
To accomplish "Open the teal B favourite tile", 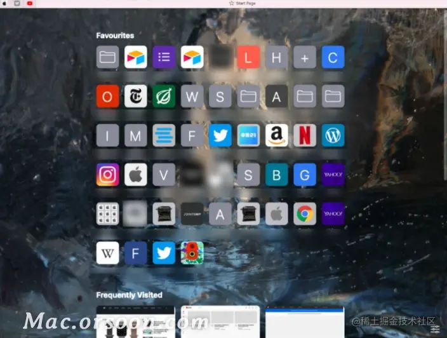I will click(277, 175).
